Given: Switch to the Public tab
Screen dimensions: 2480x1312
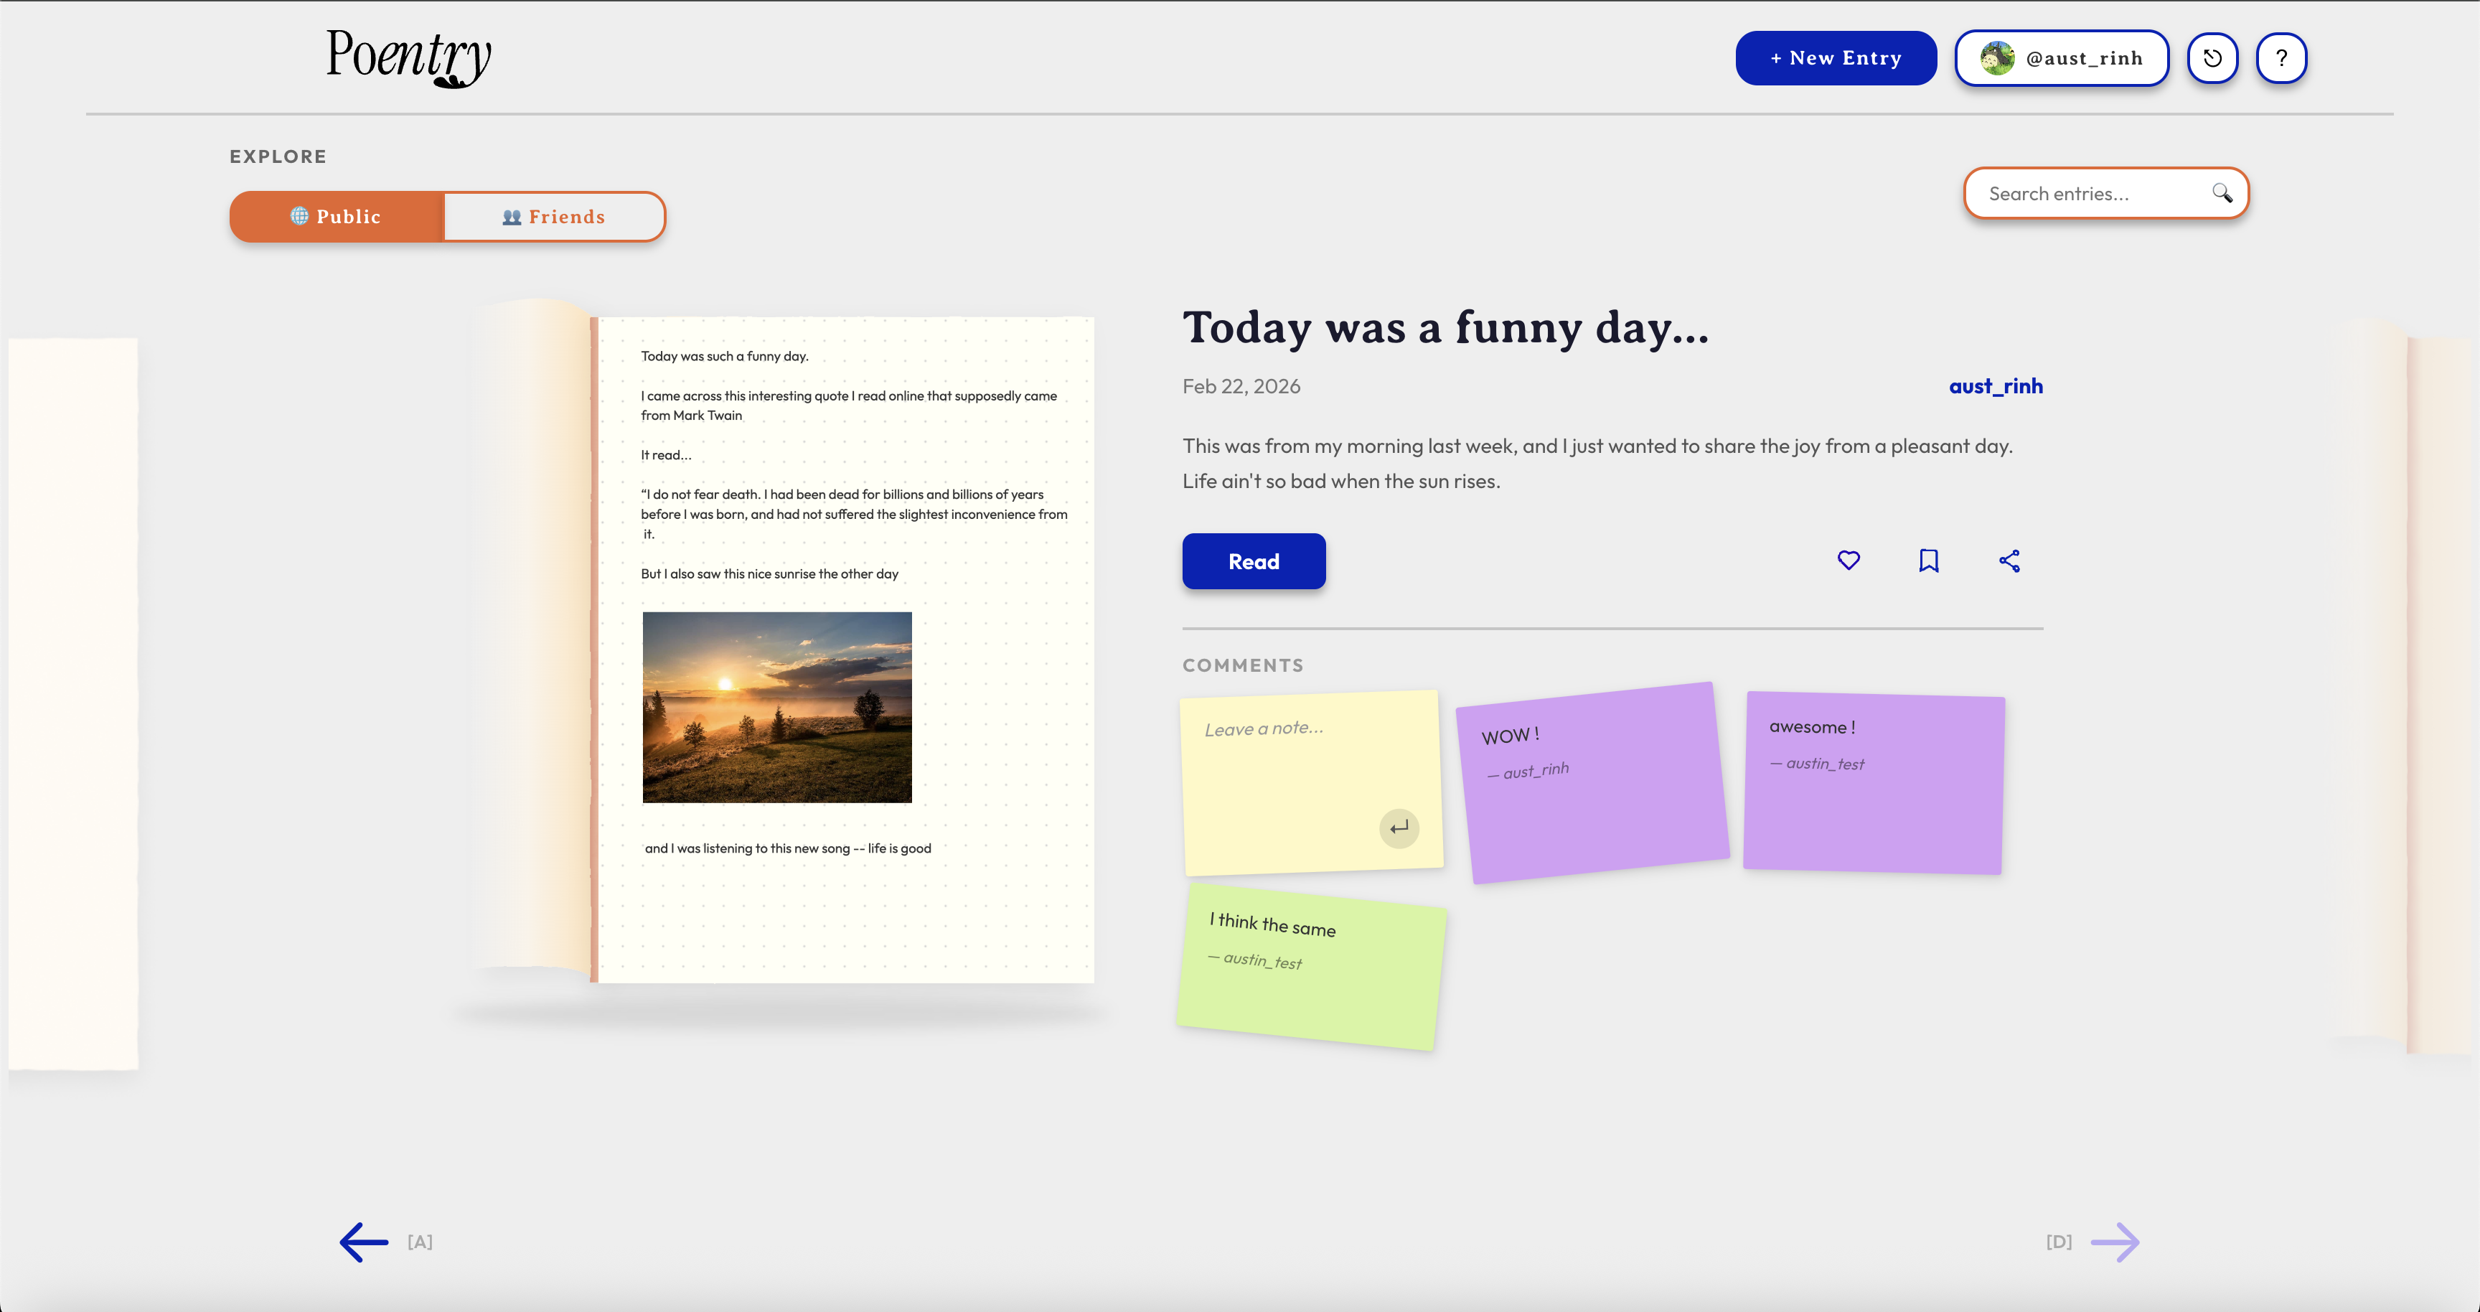Looking at the screenshot, I should pos(337,217).
